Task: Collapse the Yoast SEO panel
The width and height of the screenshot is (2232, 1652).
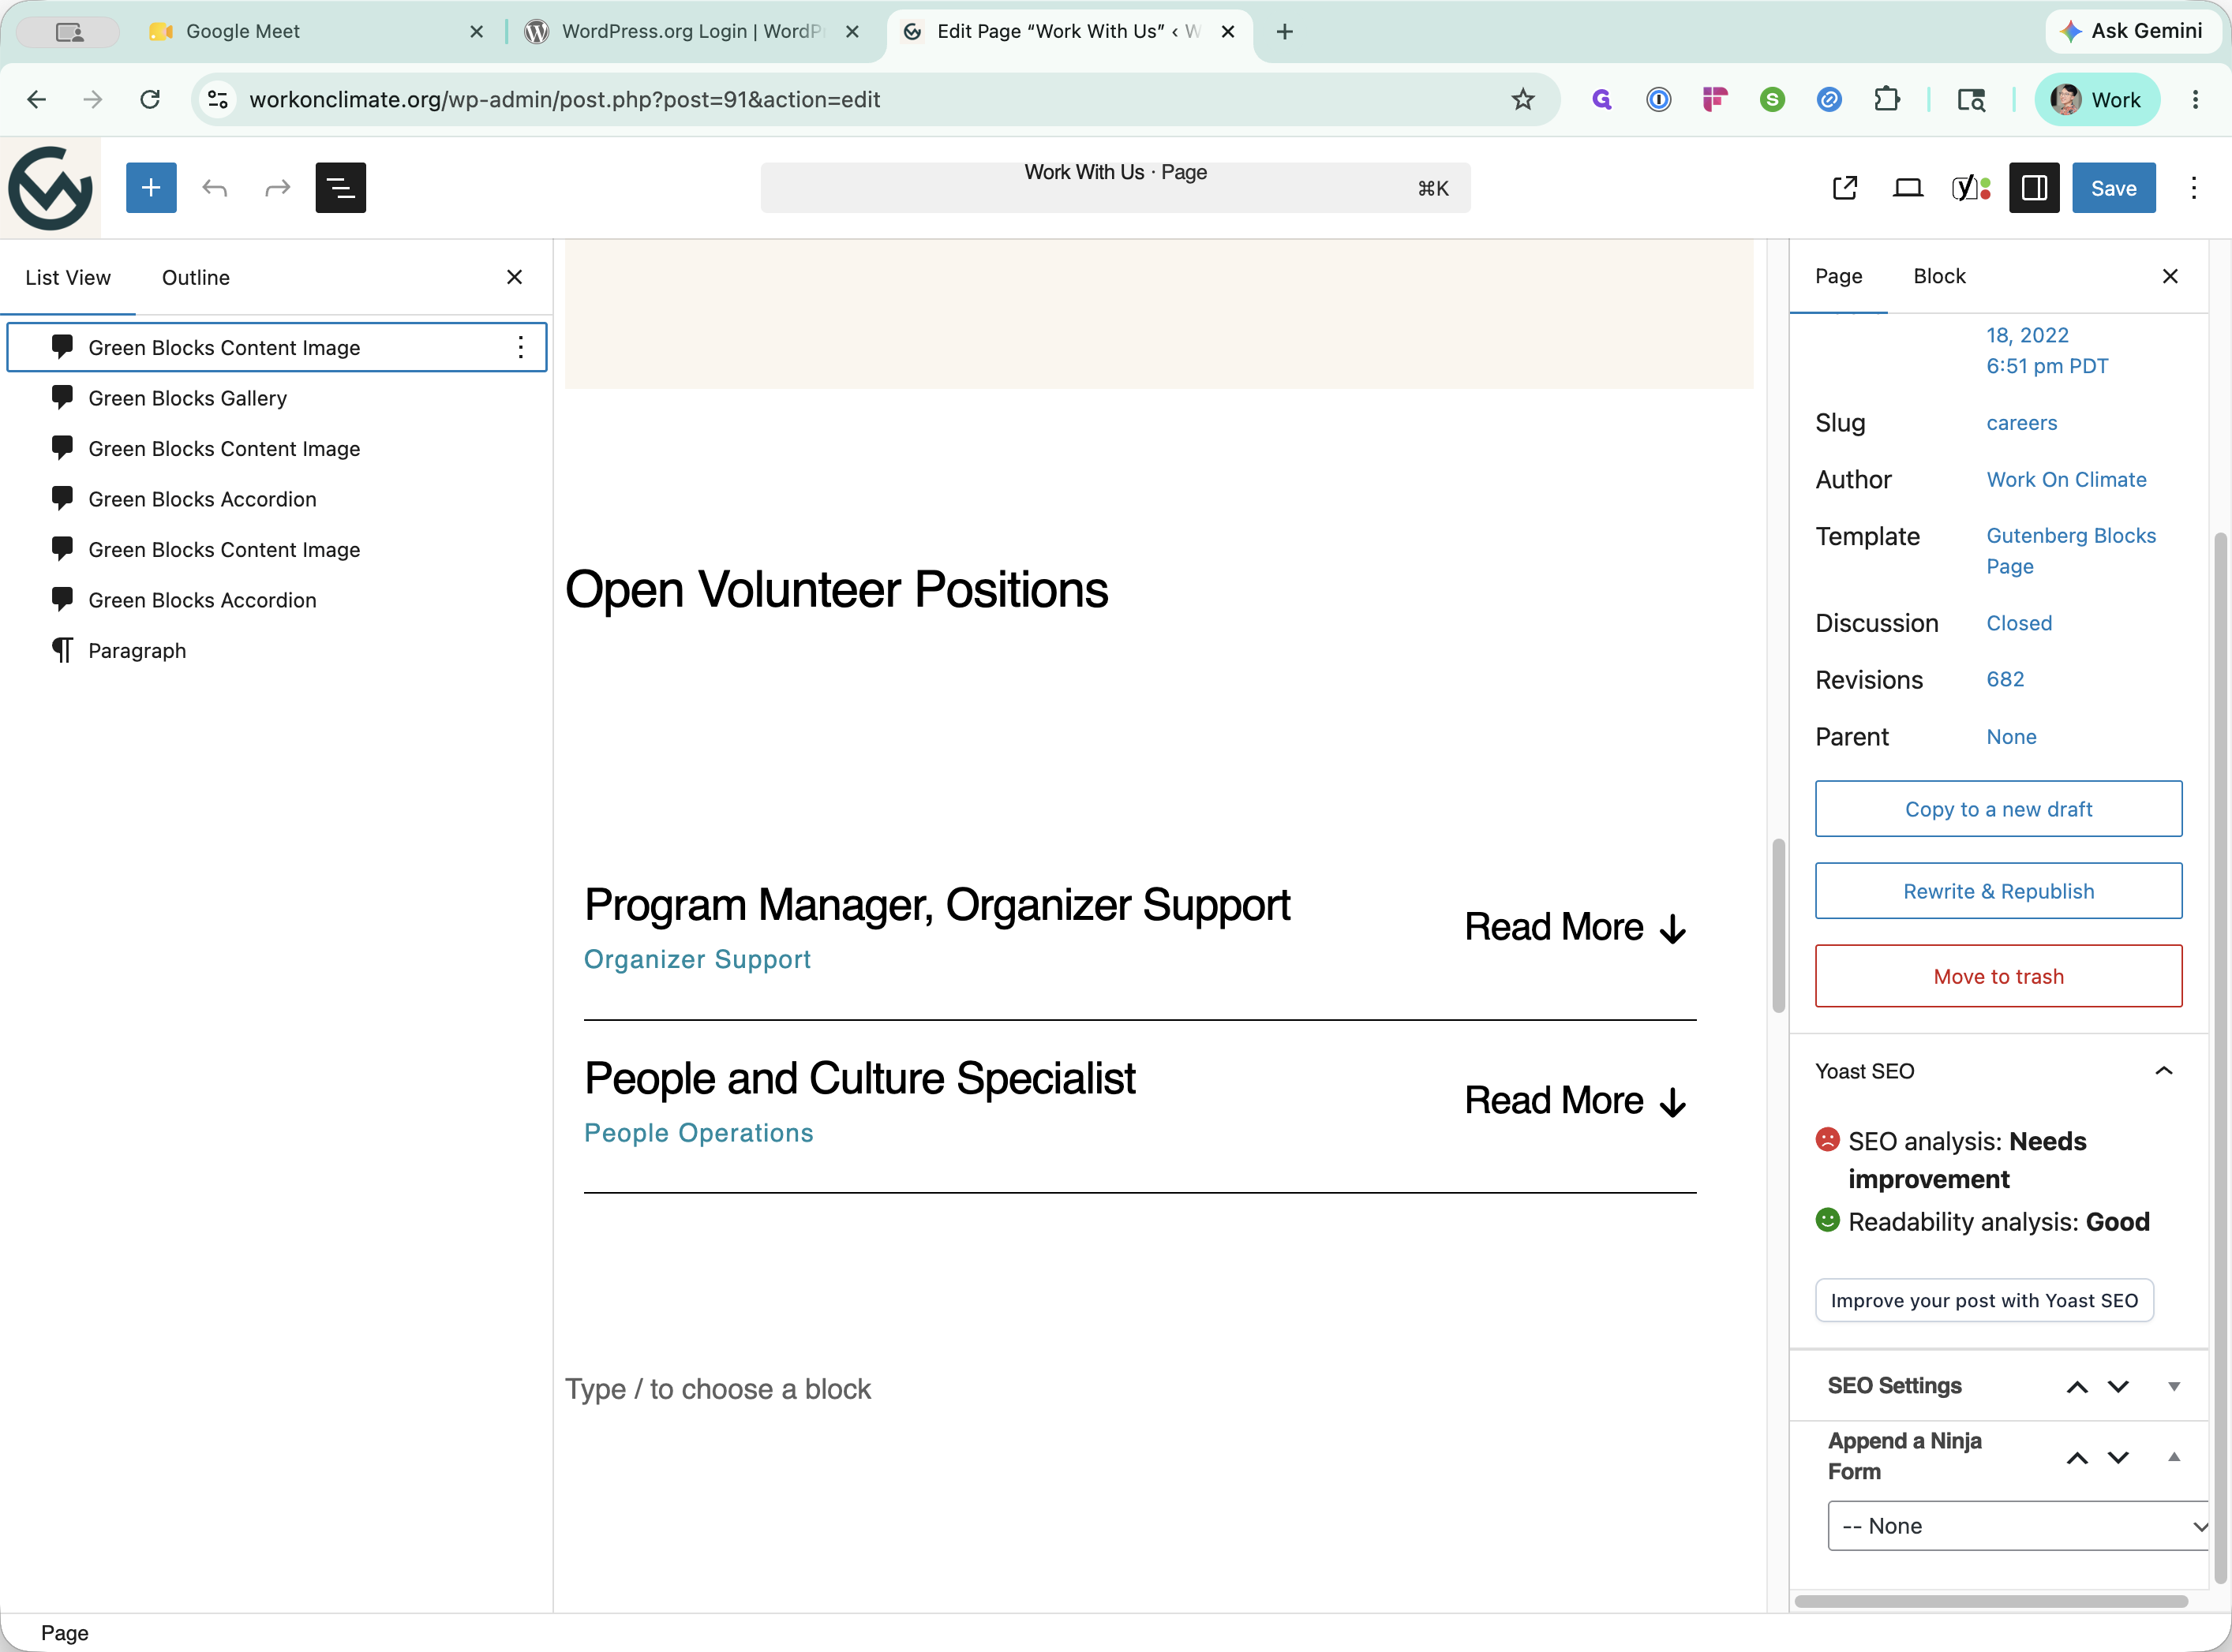Action: [x=2163, y=1071]
